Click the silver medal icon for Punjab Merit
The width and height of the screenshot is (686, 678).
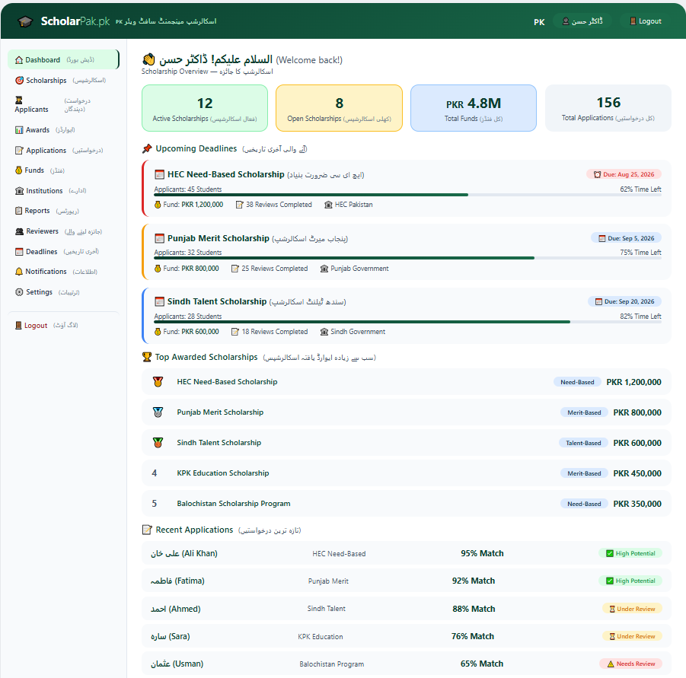point(158,412)
